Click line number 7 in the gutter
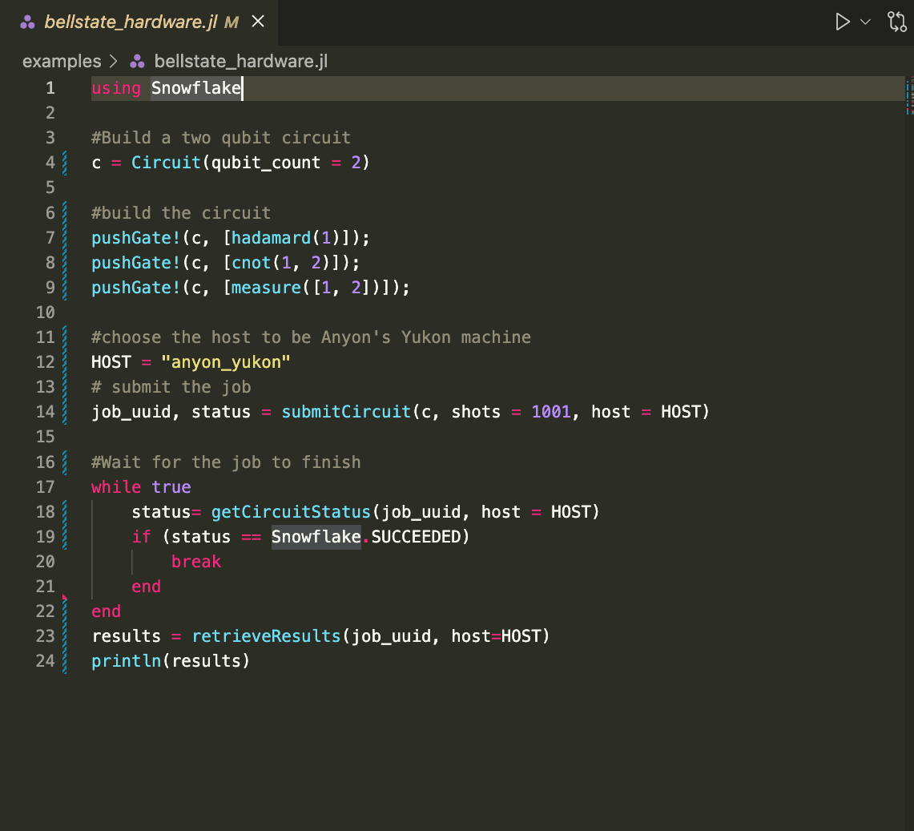 [x=50, y=238]
